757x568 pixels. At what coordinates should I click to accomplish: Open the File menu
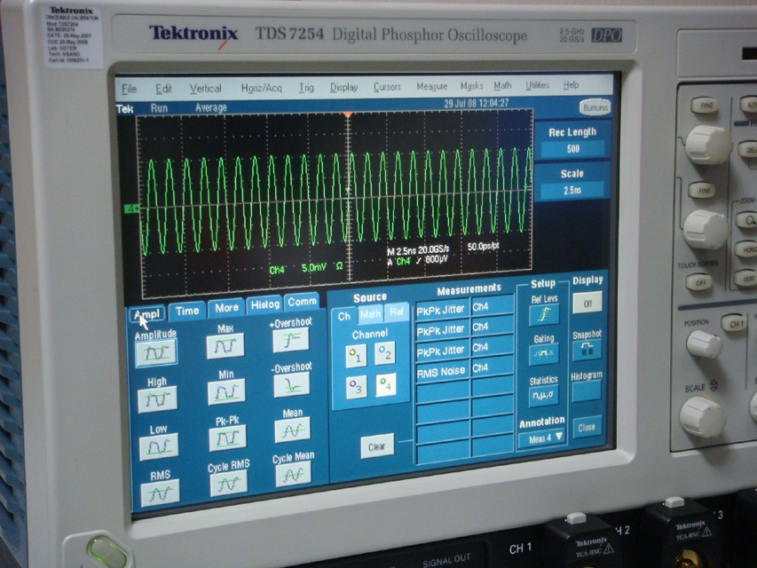click(130, 90)
